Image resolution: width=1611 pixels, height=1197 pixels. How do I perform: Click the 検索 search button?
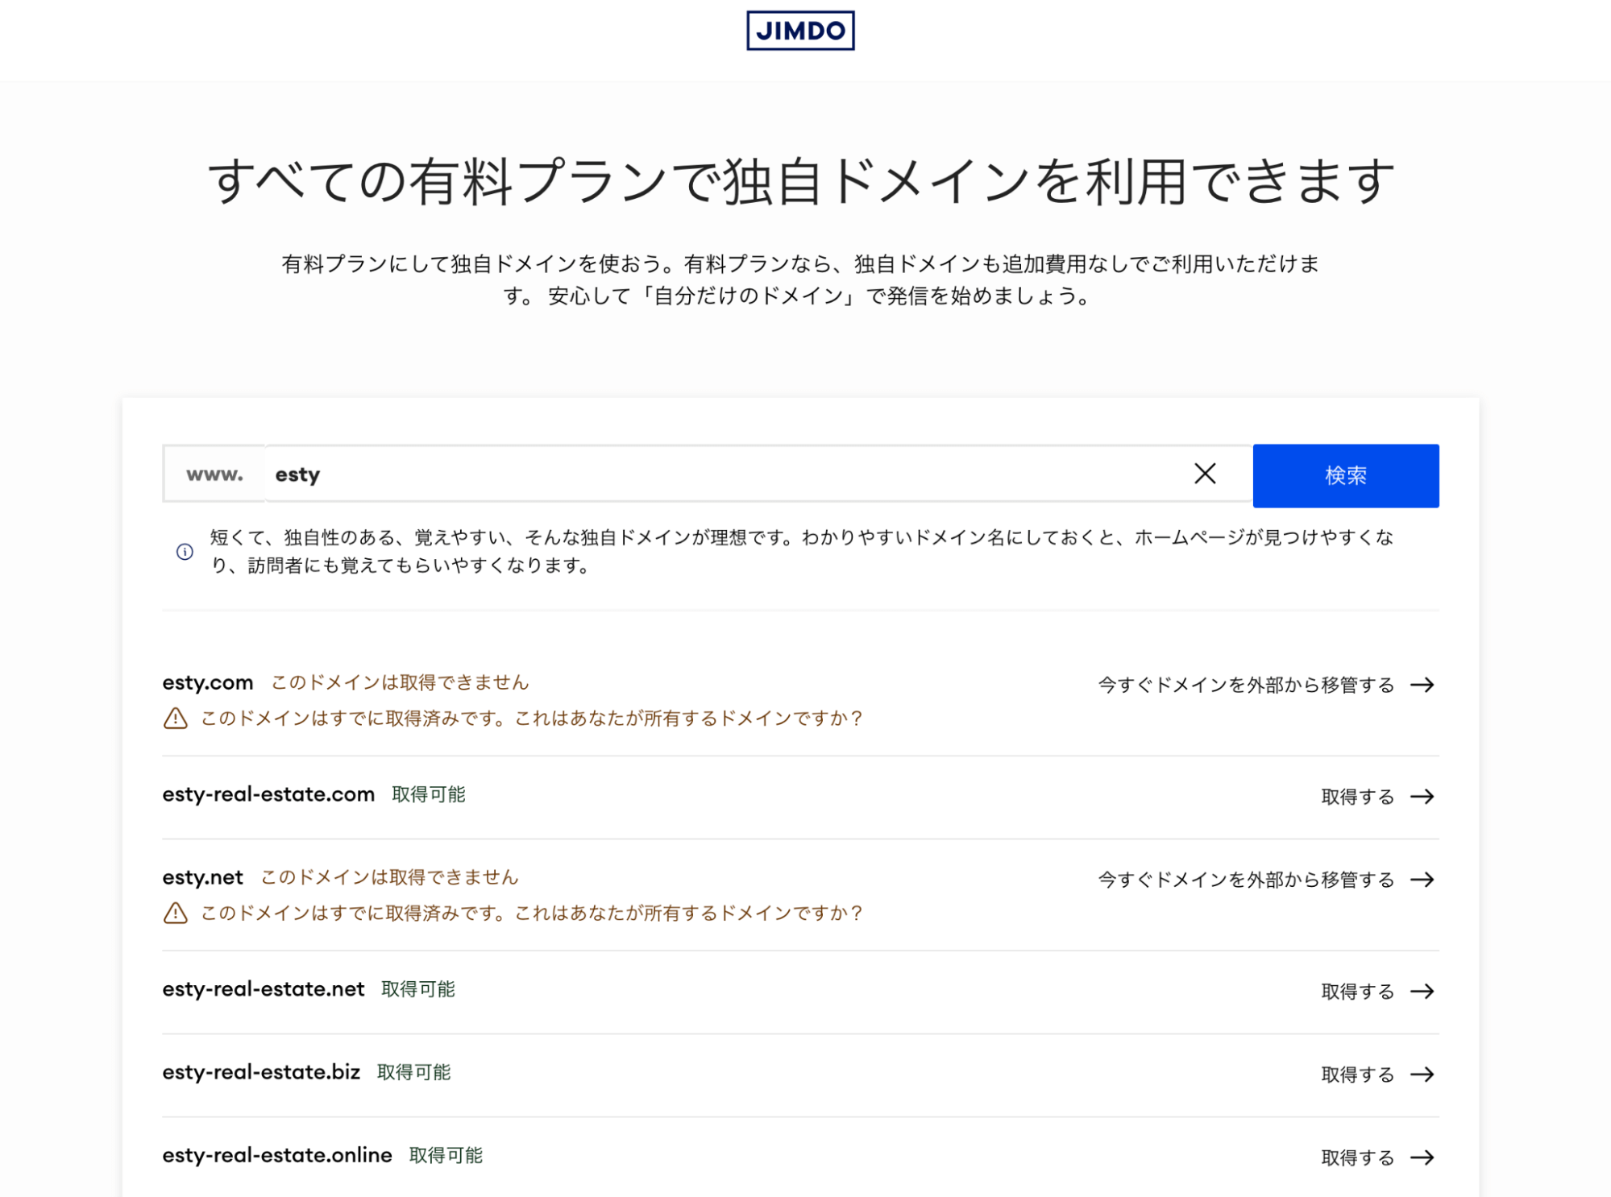[x=1344, y=475]
